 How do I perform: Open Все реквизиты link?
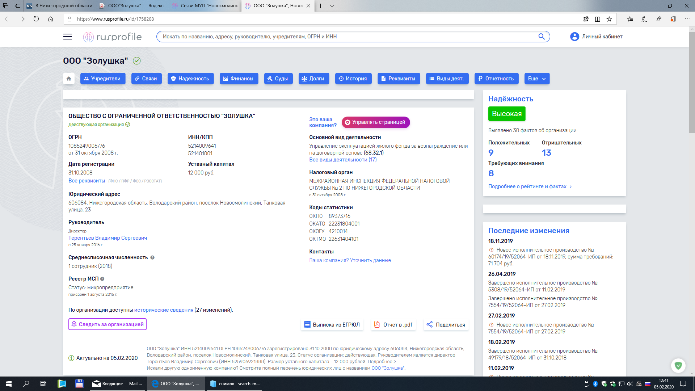tap(87, 181)
